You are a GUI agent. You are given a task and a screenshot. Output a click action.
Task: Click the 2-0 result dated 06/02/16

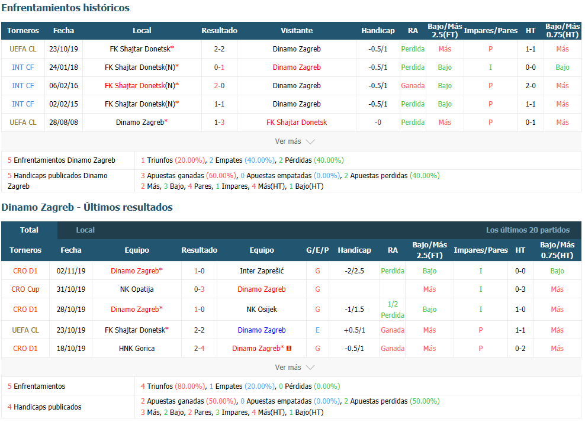[219, 85]
